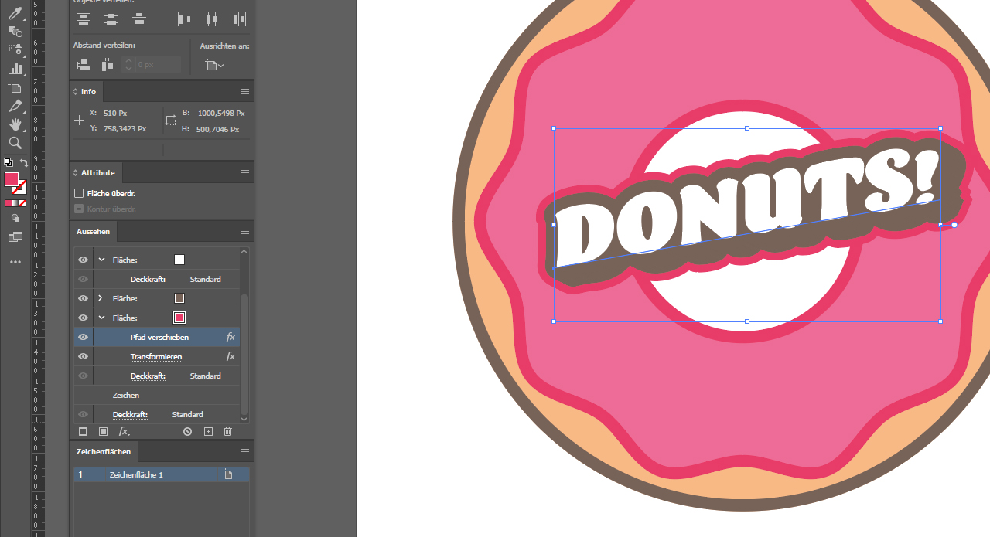Toggle eye of Deckkraft below Zeichen

84,414
